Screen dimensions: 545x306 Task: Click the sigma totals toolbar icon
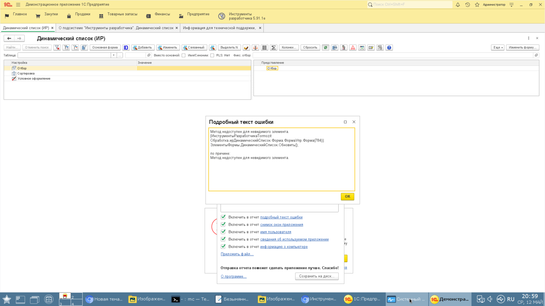pyautogui.click(x=274, y=47)
